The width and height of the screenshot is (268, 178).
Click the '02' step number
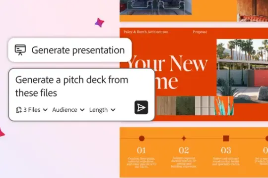(184, 150)
